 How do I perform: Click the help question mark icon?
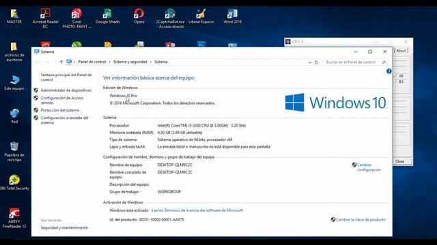(389, 71)
